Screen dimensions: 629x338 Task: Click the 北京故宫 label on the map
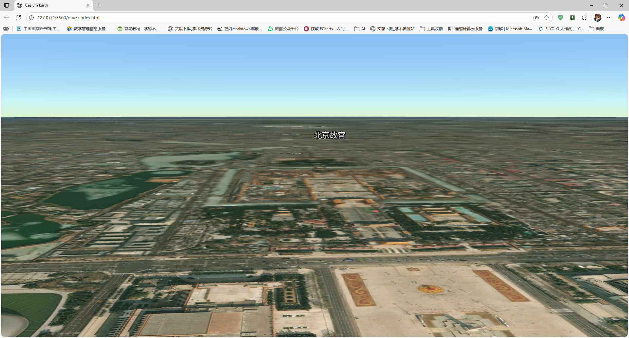329,135
